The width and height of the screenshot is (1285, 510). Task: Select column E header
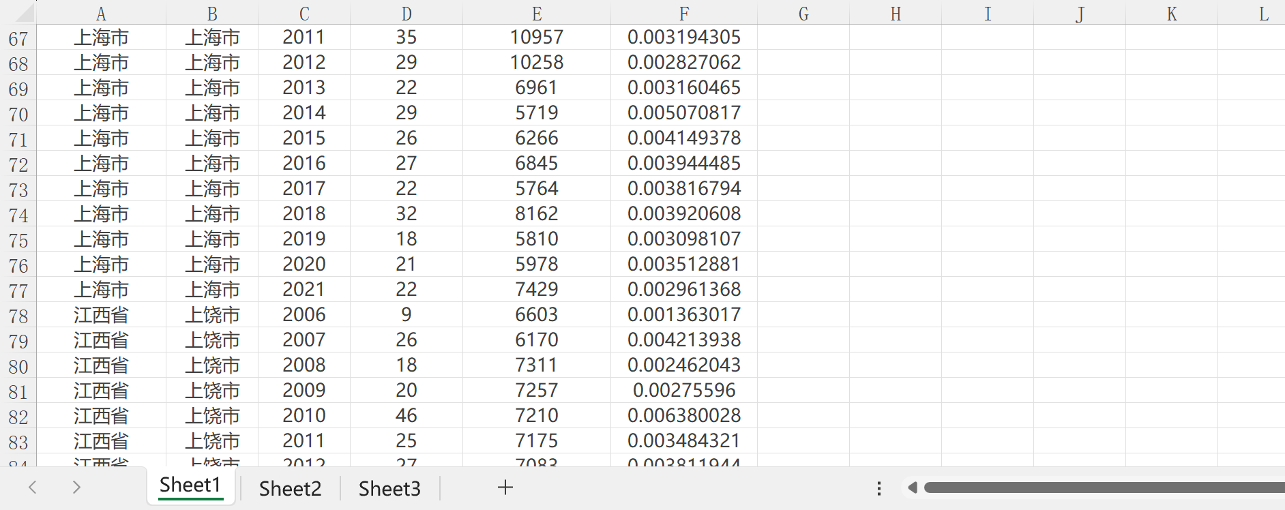pos(537,14)
